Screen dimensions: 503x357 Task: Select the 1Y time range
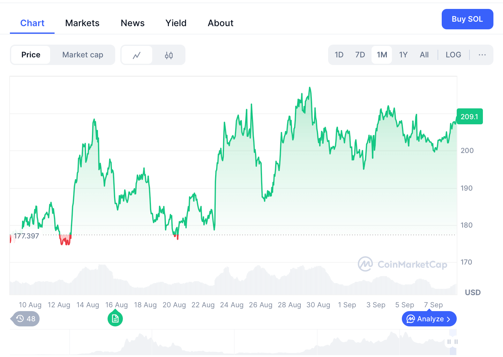click(x=403, y=55)
